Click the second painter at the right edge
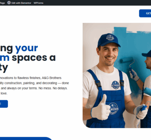This screenshot has height=140, width=151. coord(146,88)
